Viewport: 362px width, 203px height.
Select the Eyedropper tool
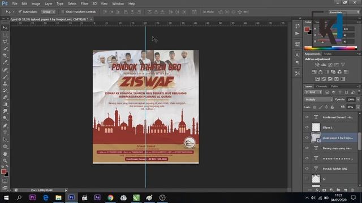coord(5,63)
